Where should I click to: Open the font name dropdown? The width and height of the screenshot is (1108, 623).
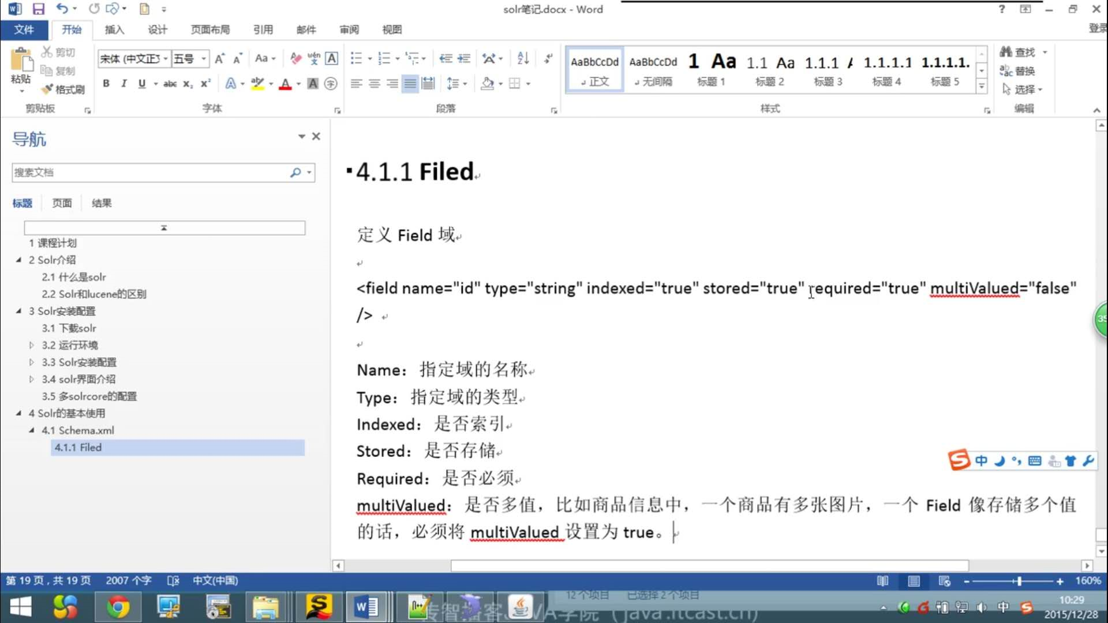[x=166, y=58]
